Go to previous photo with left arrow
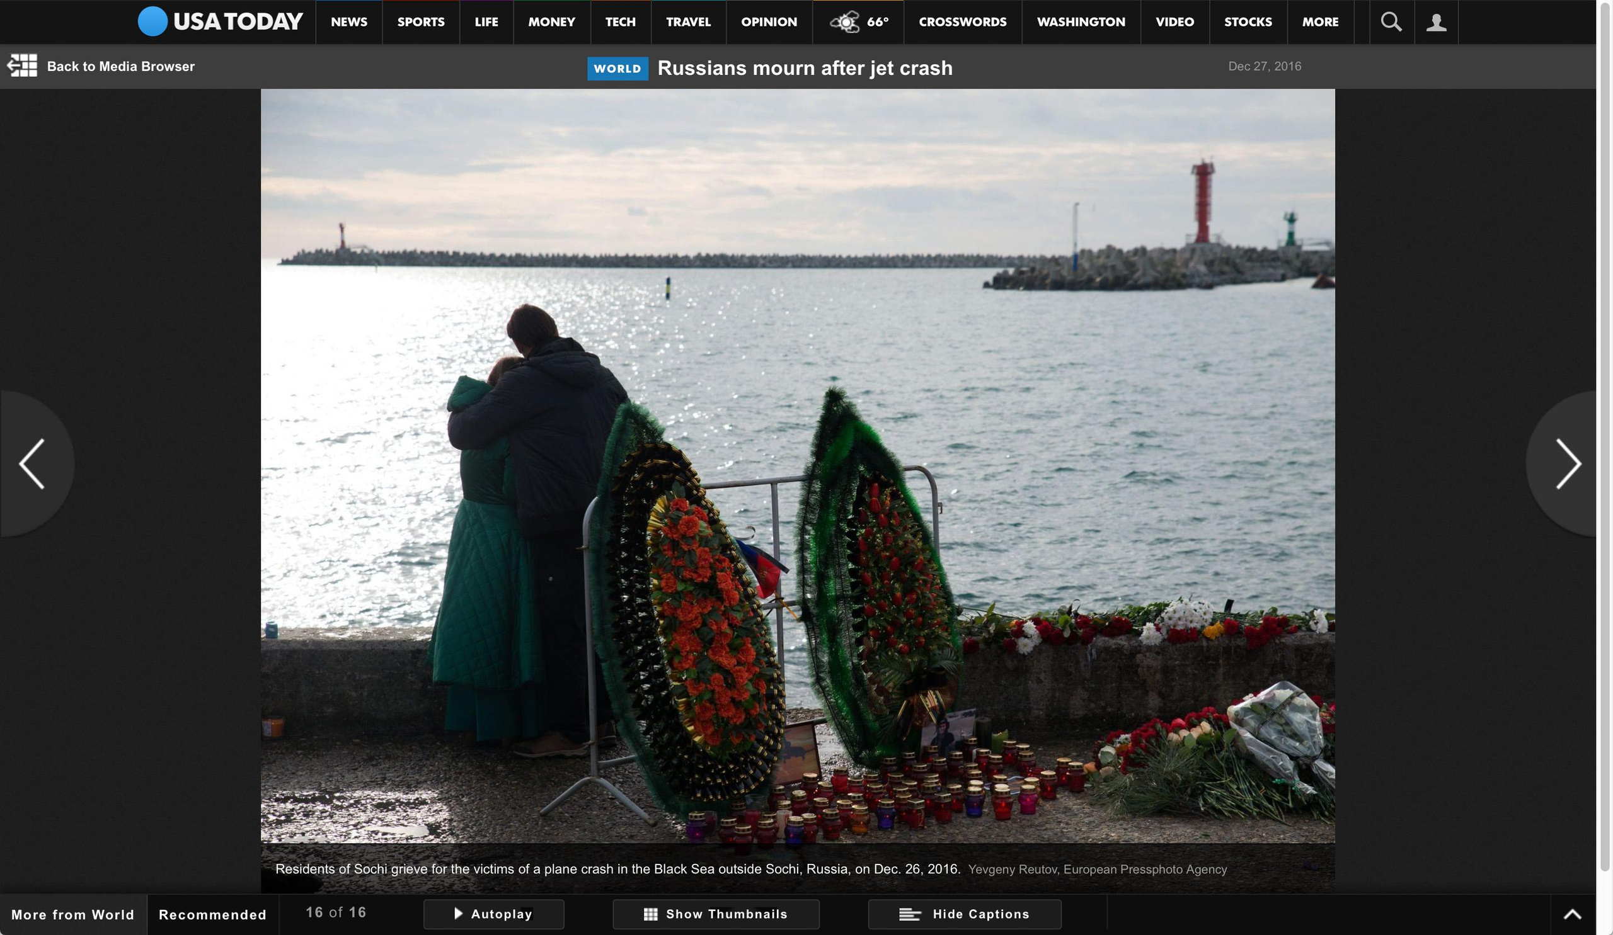 (32, 463)
